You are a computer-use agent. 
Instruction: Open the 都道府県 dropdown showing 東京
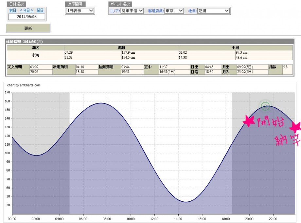[174, 11]
